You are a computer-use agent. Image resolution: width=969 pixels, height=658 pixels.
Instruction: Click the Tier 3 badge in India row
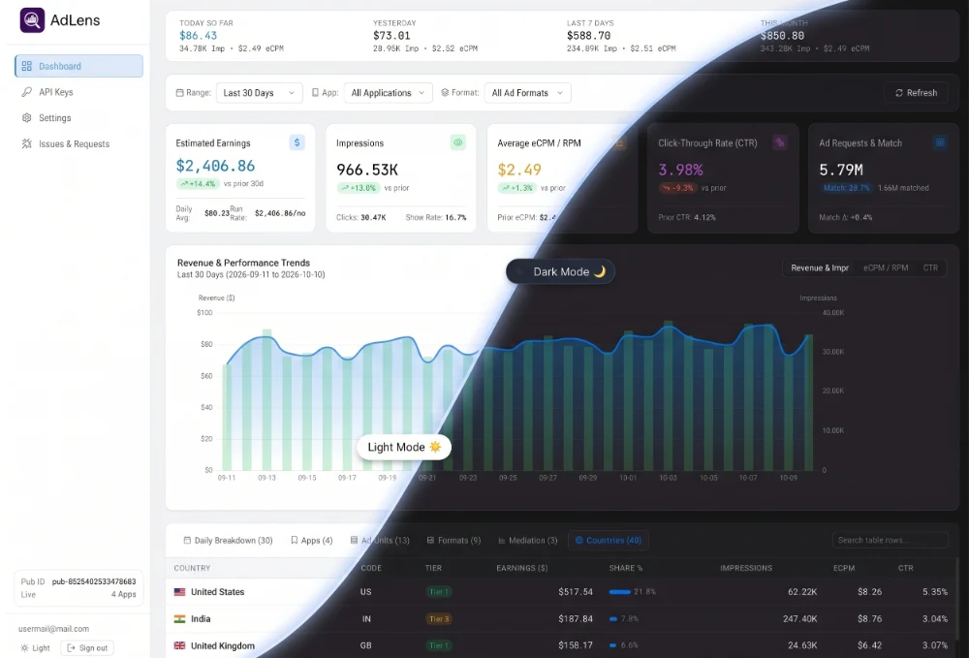click(439, 618)
